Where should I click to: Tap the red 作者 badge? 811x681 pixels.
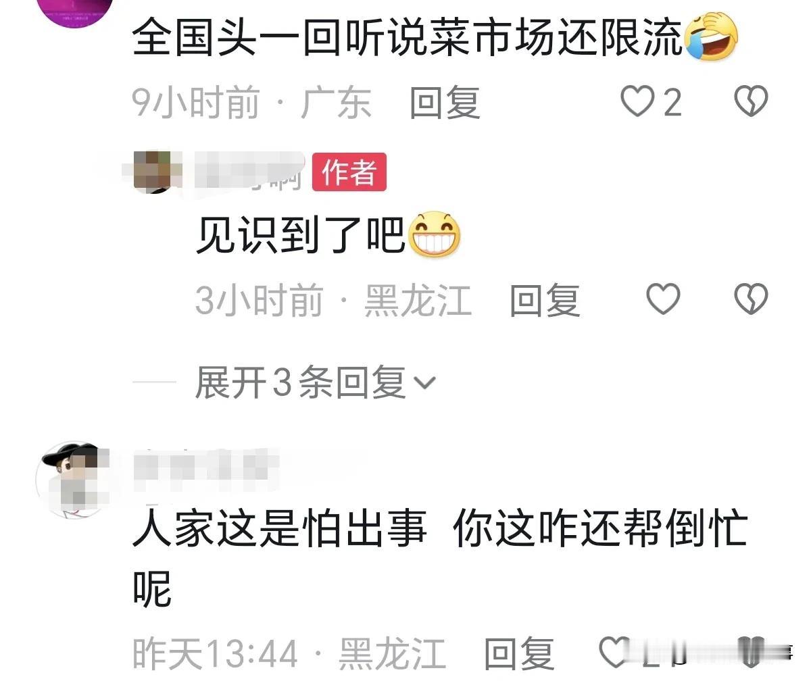point(349,172)
